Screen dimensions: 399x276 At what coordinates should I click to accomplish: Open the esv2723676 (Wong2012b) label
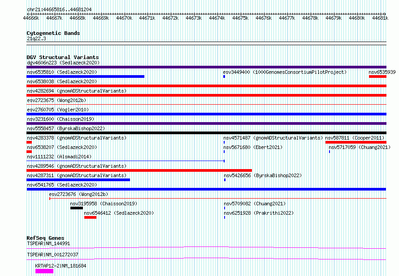click(x=78, y=194)
